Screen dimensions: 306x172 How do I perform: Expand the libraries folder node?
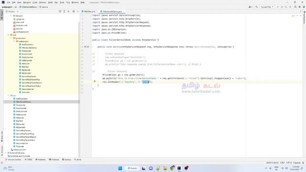[x=11, y=16]
